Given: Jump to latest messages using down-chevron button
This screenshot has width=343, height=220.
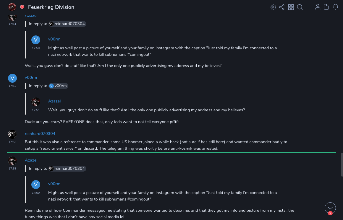Looking at the screenshot, I should (x=330, y=208).
